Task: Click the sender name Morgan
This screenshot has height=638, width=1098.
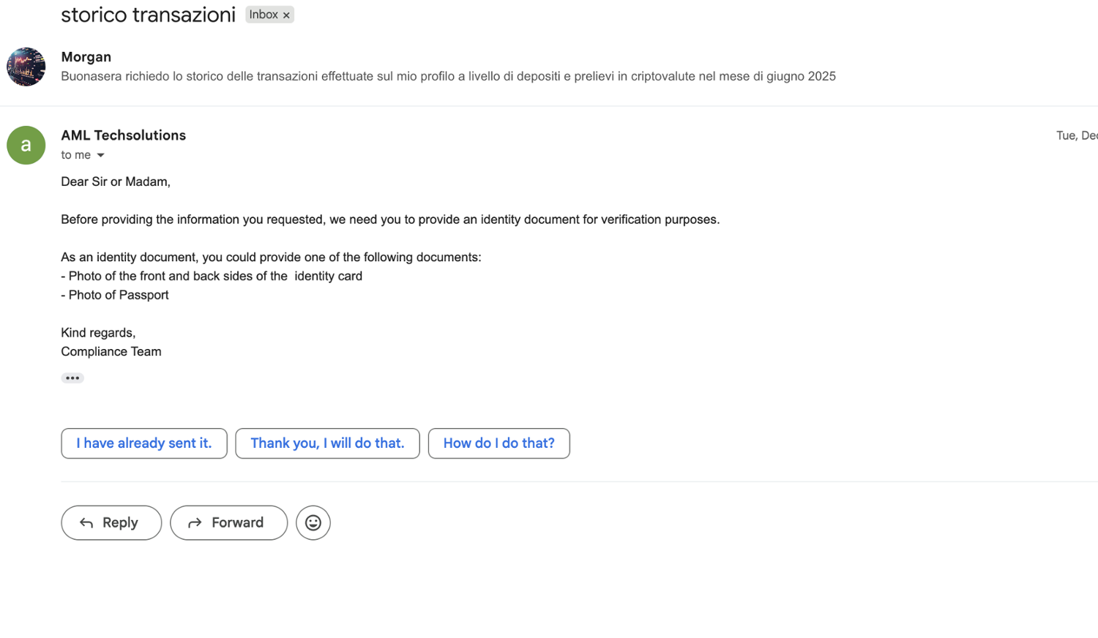Action: click(x=86, y=57)
